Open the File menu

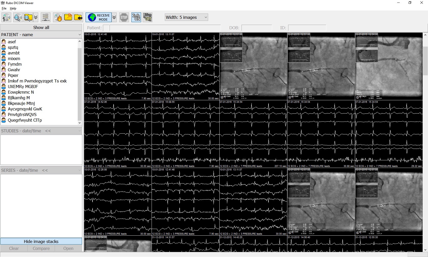[4, 8]
